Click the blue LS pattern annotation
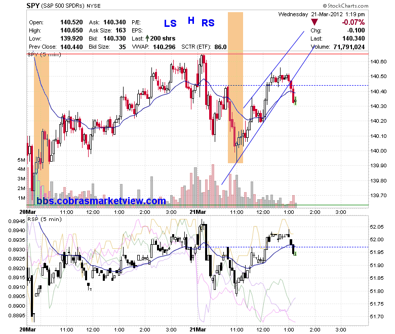The image size is (395, 334). tap(170, 23)
